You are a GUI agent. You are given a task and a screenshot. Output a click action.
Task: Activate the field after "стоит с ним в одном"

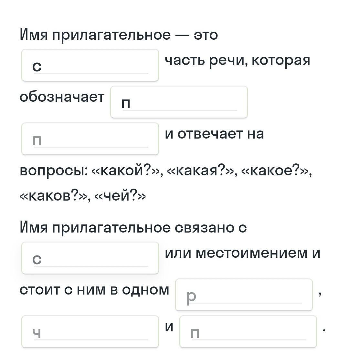[x=244, y=295]
